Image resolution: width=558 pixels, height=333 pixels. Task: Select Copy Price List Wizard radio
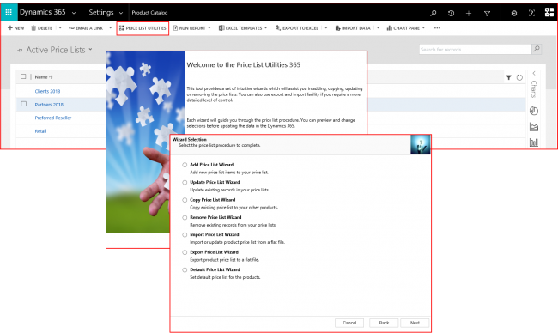[185, 200]
